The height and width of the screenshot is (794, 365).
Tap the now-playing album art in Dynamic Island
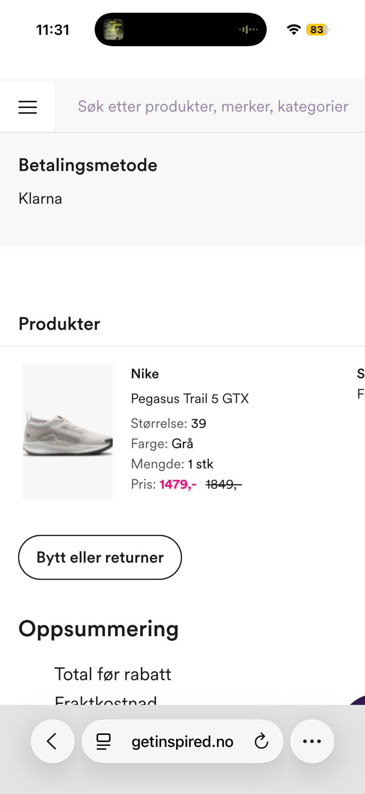click(x=113, y=30)
